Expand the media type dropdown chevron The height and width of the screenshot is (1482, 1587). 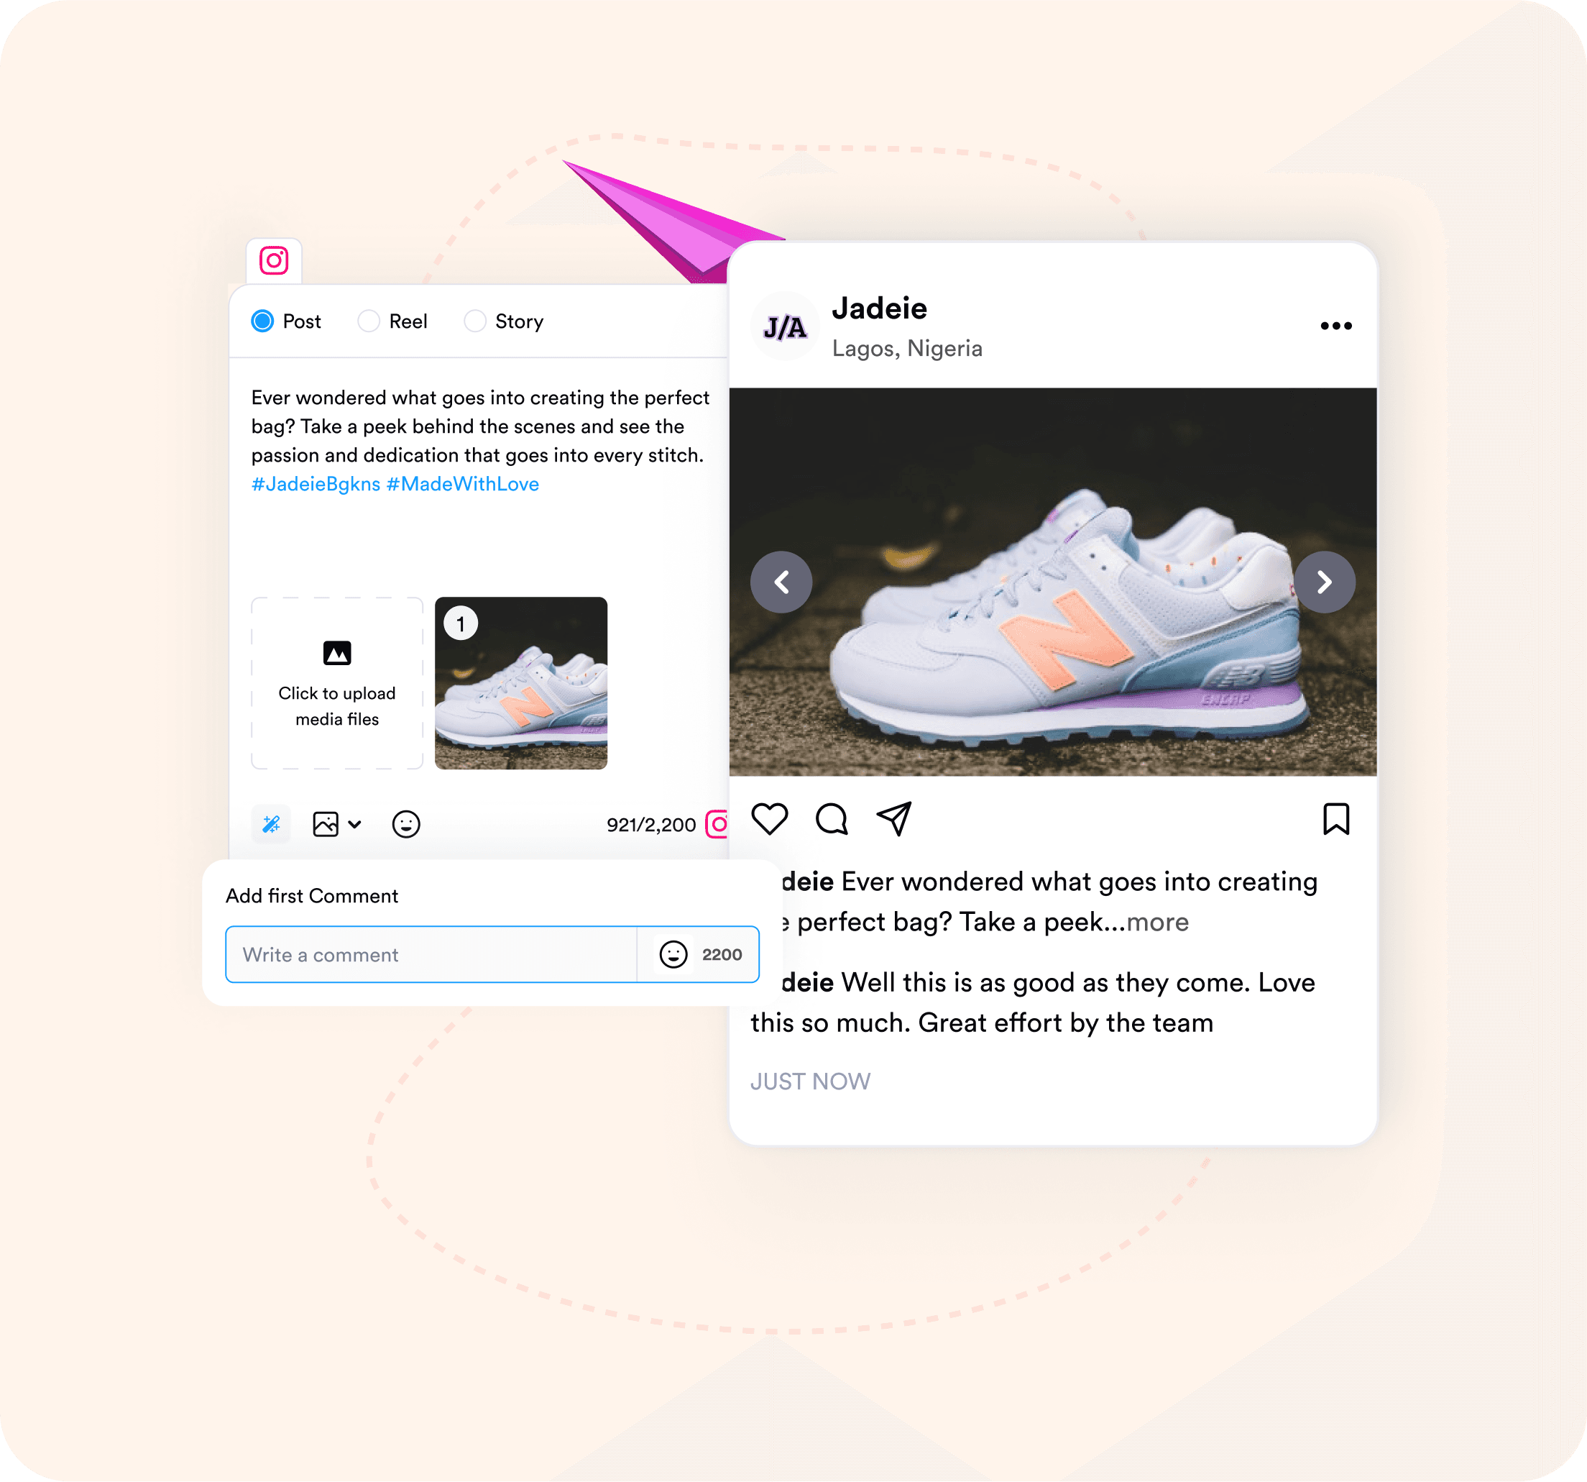(x=354, y=824)
